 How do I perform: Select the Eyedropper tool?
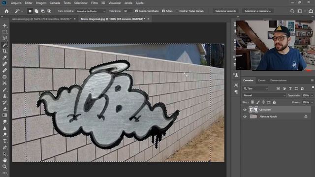(x=4, y=58)
